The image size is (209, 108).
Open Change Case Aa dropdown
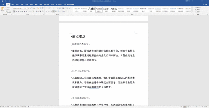click(34, 8)
